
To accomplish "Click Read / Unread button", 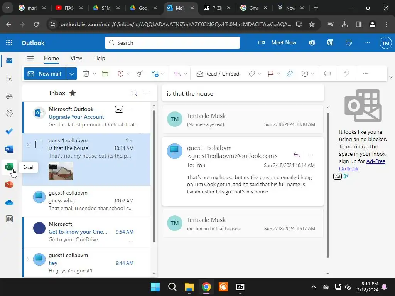I will [218, 74].
